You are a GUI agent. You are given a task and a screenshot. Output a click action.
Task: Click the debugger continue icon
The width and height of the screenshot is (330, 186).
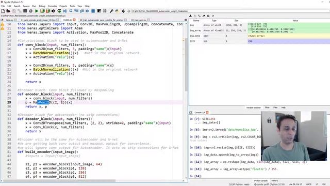coord(87,11)
